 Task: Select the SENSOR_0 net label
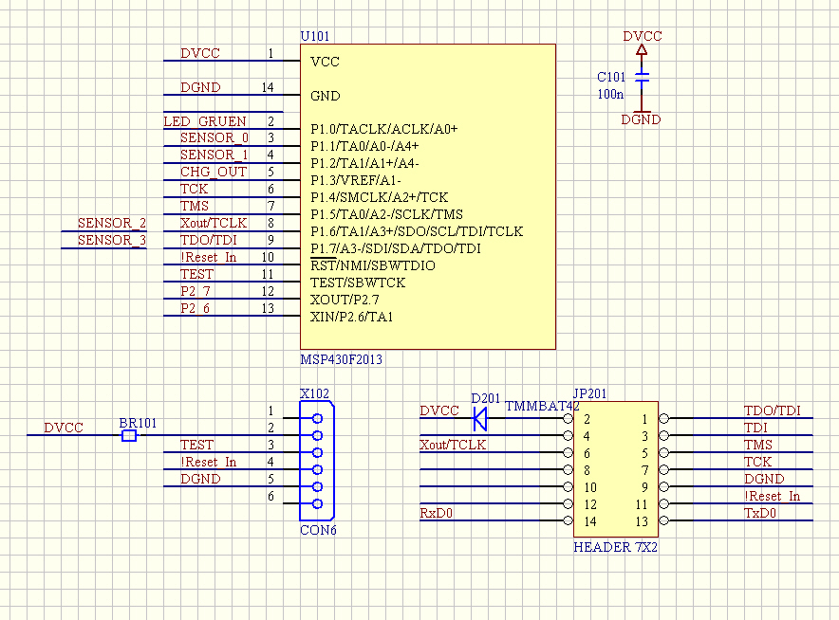[214, 137]
